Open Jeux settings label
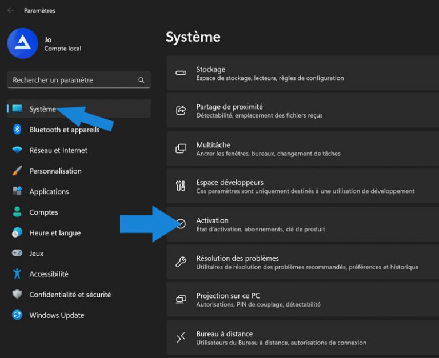Image resolution: width=439 pixels, height=358 pixels. pos(37,254)
